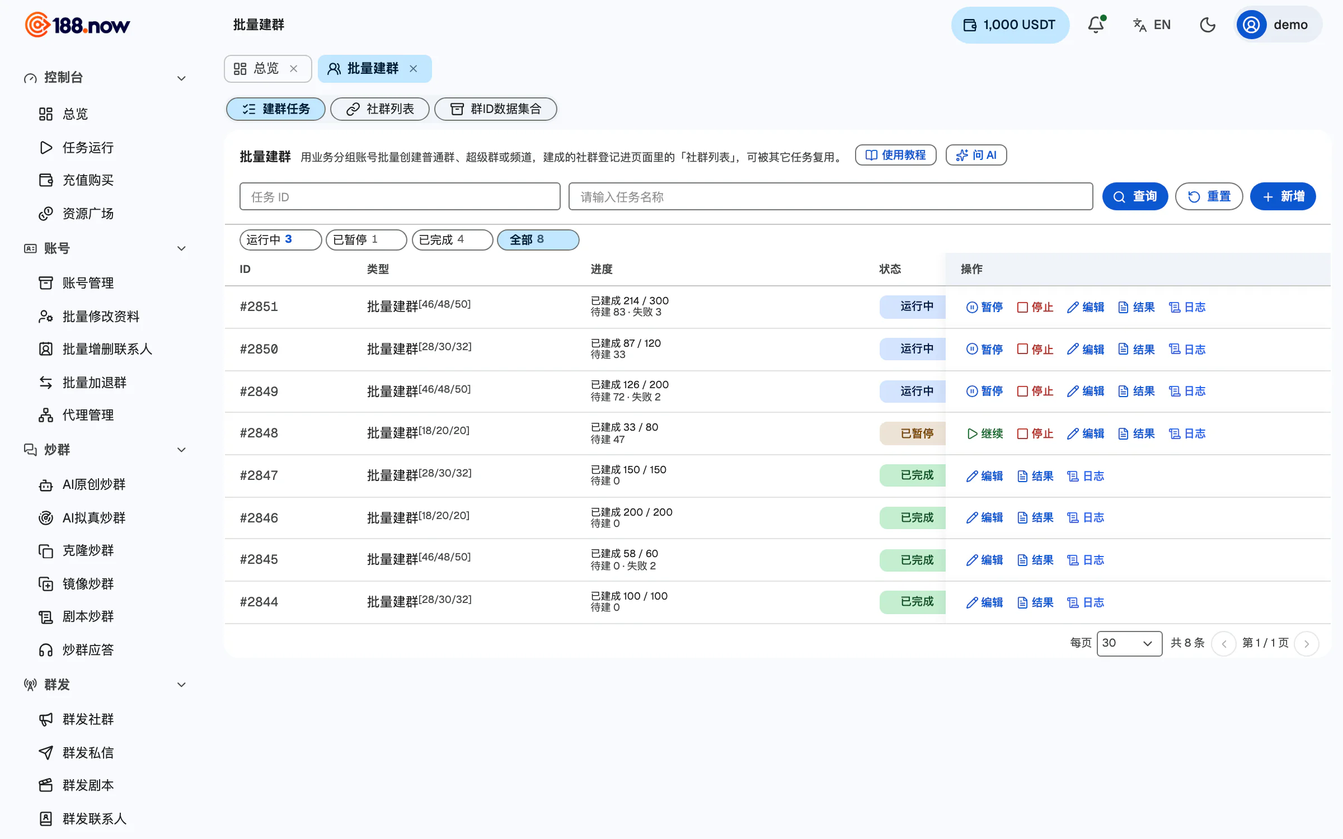
Task: Click the 188.now logo
Action: tap(77, 25)
